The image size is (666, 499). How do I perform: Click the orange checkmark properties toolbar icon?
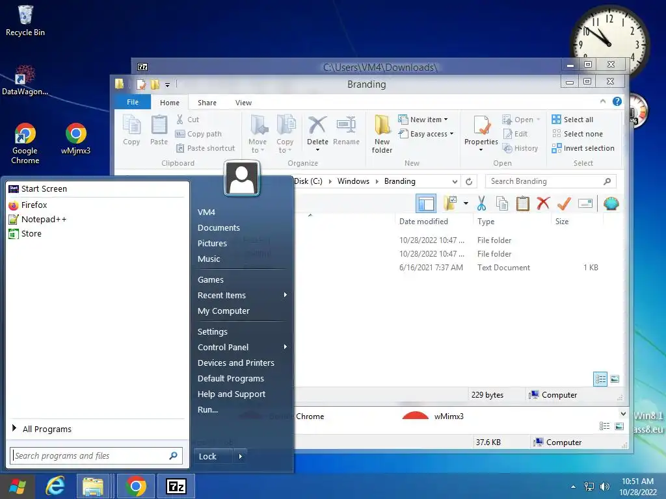tap(564, 203)
